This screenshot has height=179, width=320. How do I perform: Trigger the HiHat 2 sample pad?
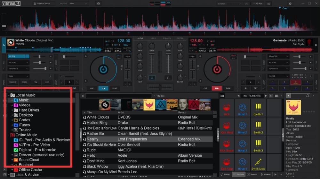click(x=242, y=126)
